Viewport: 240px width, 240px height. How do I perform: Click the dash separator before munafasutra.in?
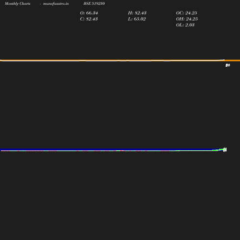coord(40,4)
